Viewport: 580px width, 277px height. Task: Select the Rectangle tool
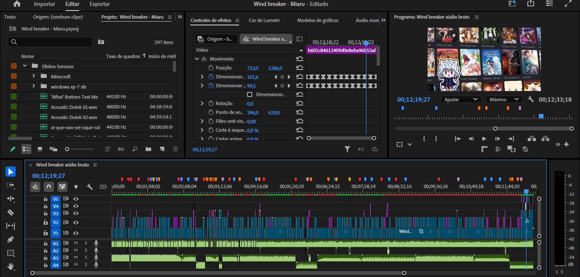[x=11, y=252]
